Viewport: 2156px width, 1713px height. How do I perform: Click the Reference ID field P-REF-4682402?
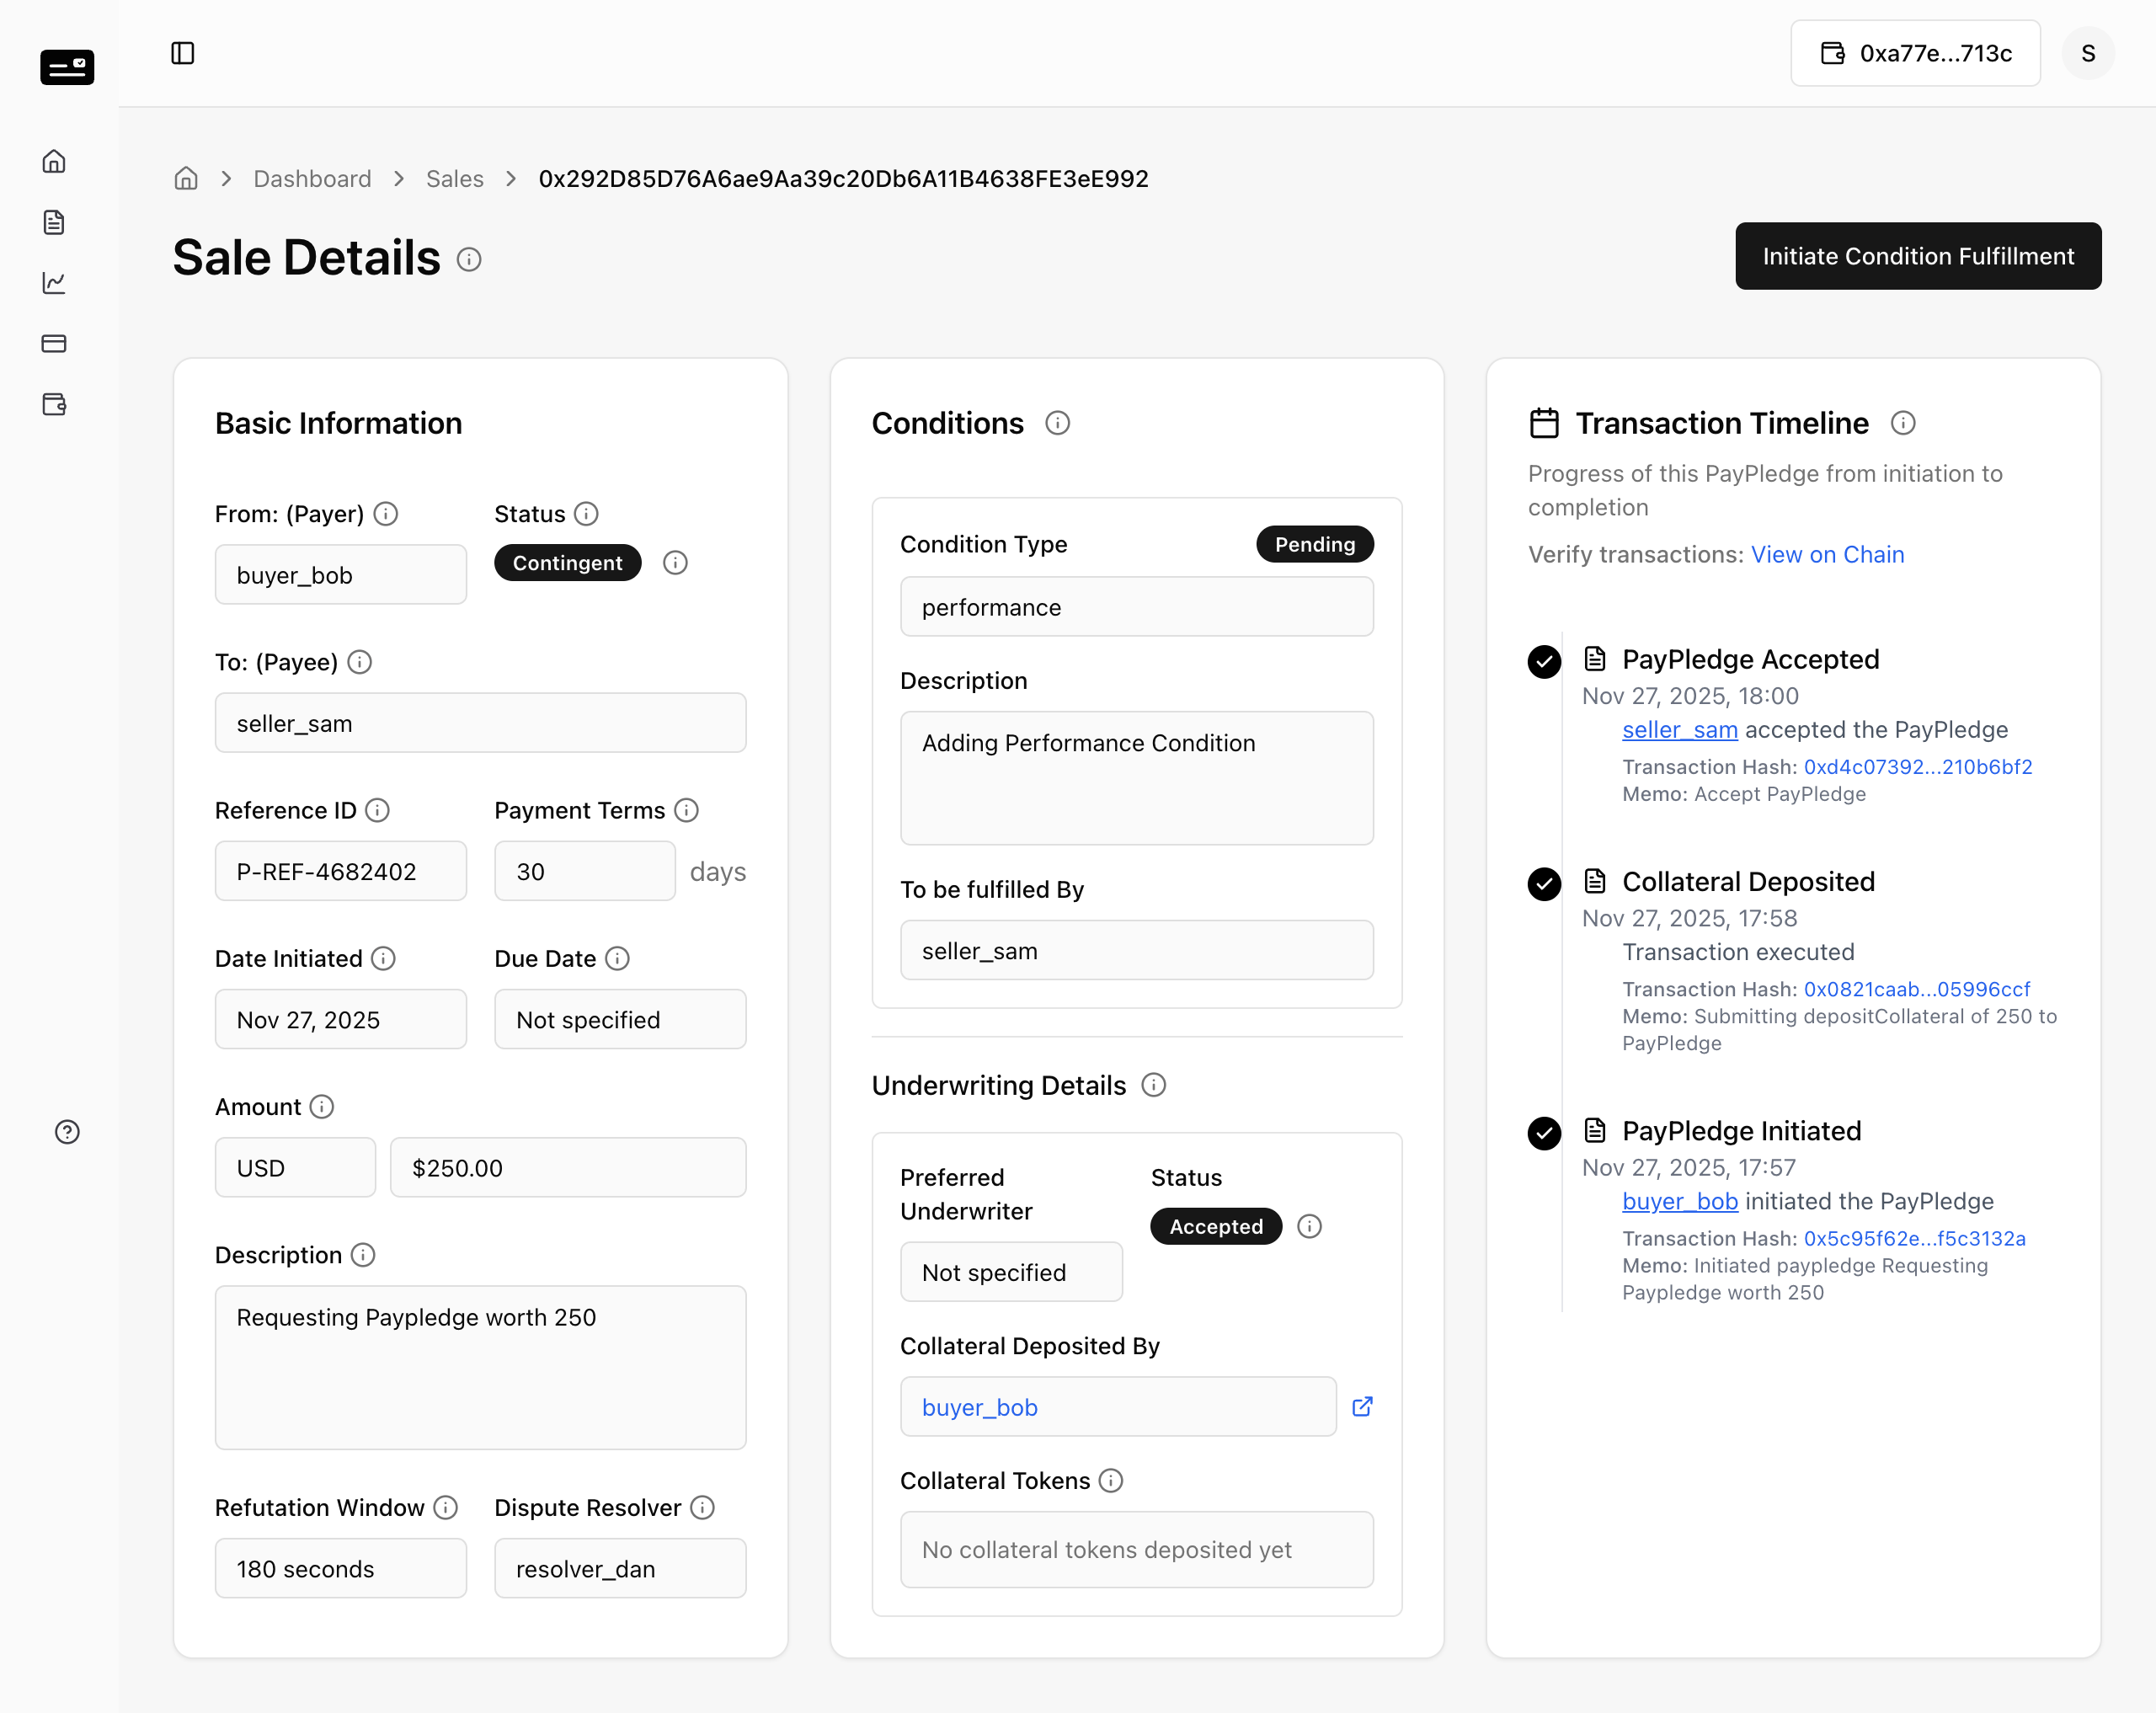pos(341,870)
